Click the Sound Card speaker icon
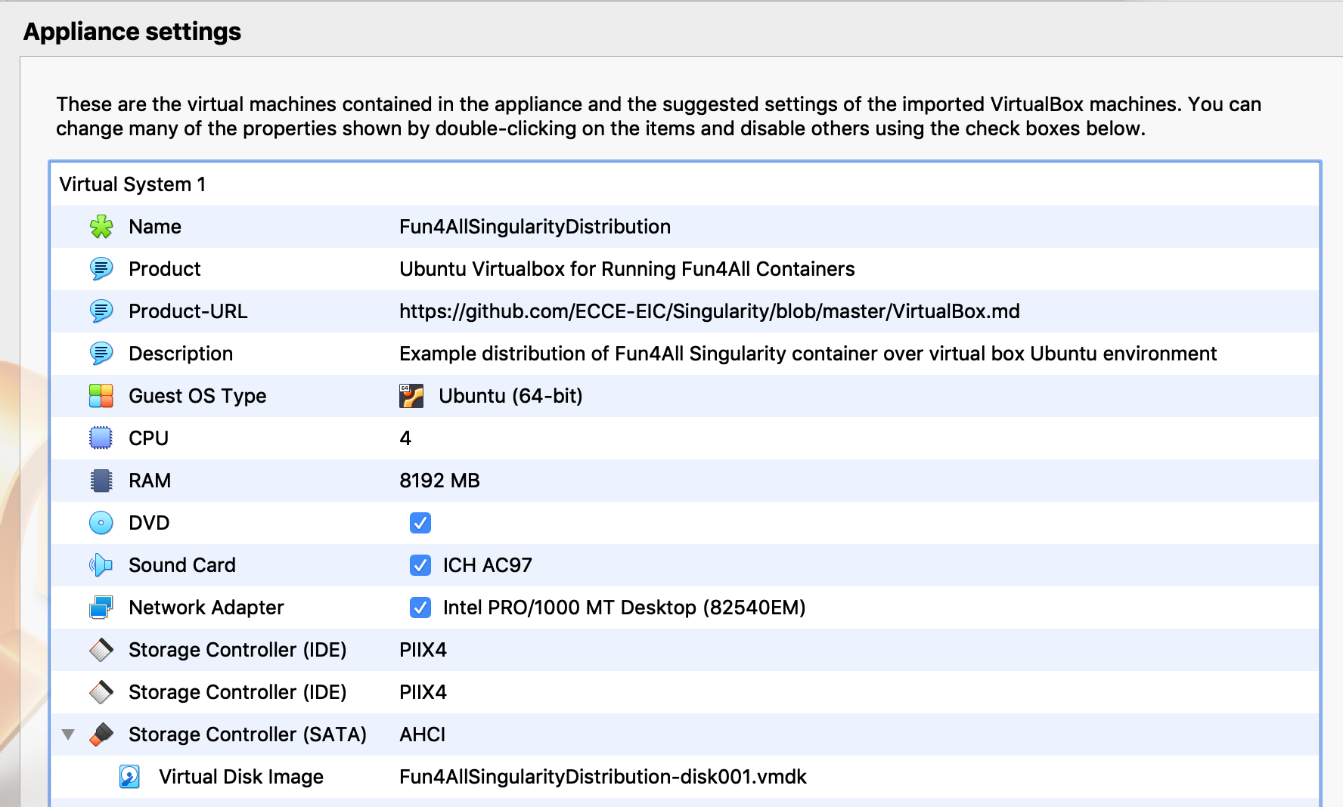Screen dimensions: 1343x807 click(x=101, y=565)
